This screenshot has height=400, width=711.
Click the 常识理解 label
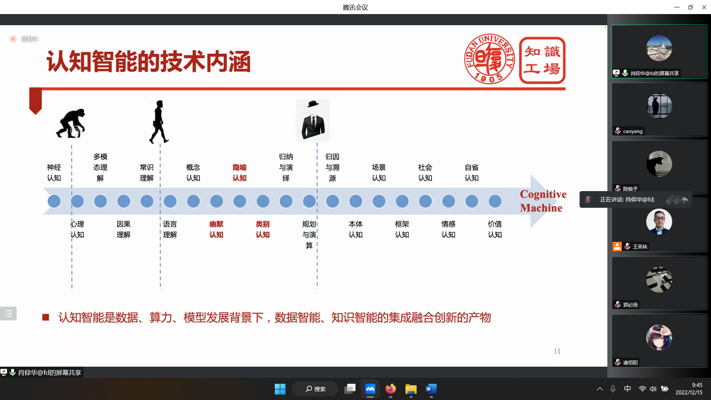point(147,173)
